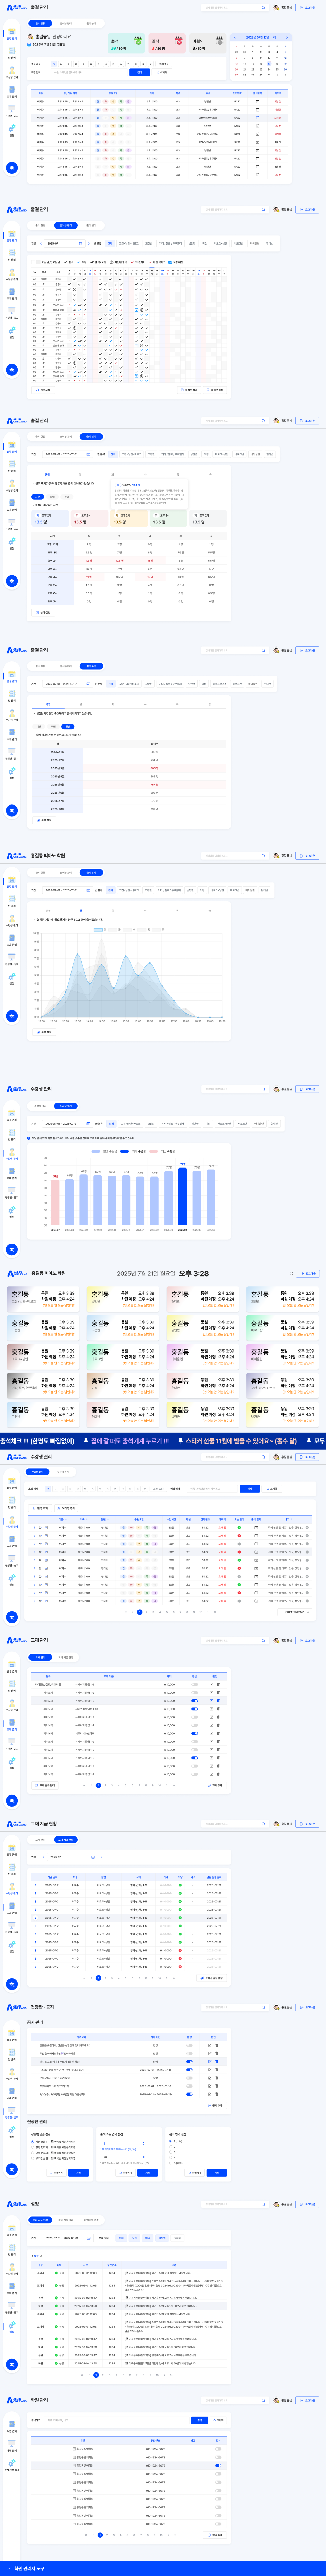The width and height of the screenshot is (326, 2576).
Task: Save the leftmost 전광판 관리 settings panel
Action: click(79, 2173)
